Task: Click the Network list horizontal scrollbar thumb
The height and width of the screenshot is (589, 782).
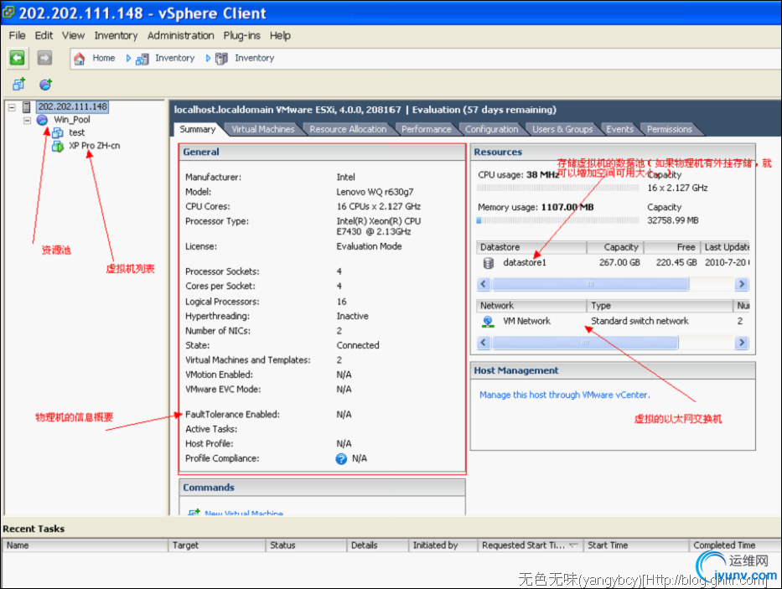Action: click(584, 343)
